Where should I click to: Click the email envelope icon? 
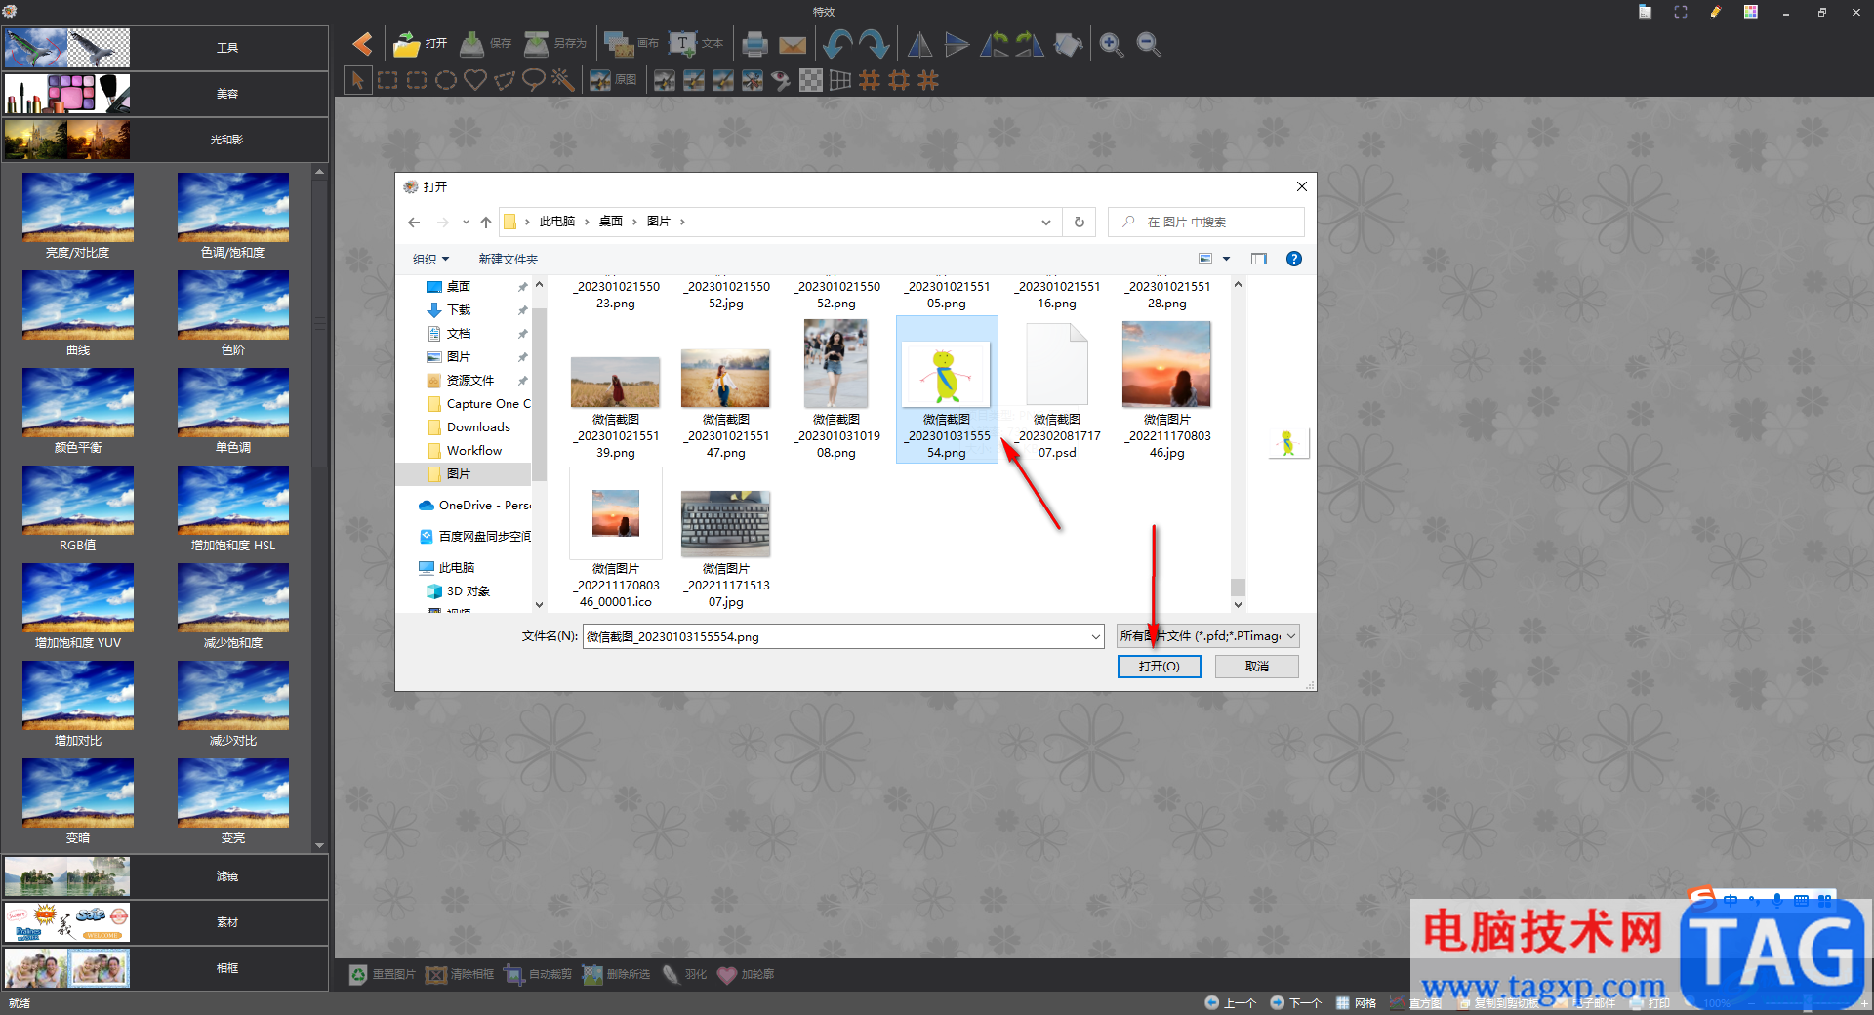point(793,45)
